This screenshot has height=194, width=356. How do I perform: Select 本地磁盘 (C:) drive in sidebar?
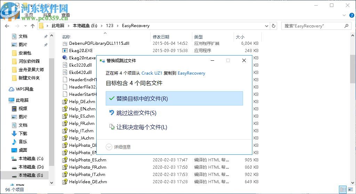31,158
